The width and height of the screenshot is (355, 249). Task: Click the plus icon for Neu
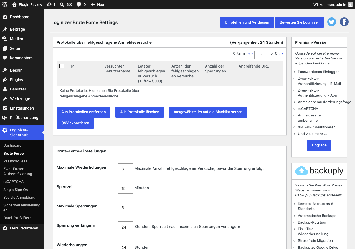click(93, 4)
